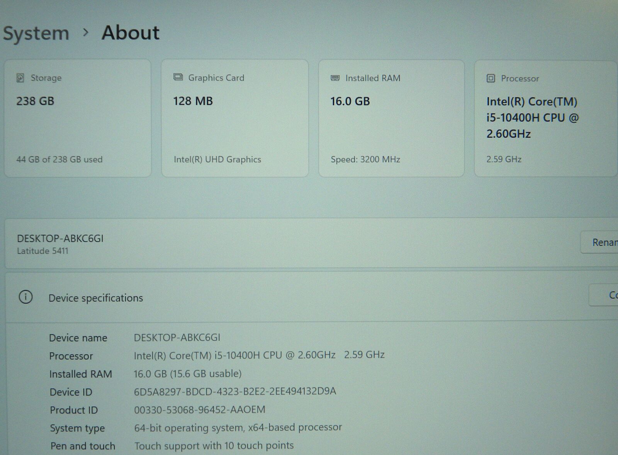Viewport: 618px width, 455px height.
Task: Click the breadcrumb chevron after System
Action: point(86,33)
